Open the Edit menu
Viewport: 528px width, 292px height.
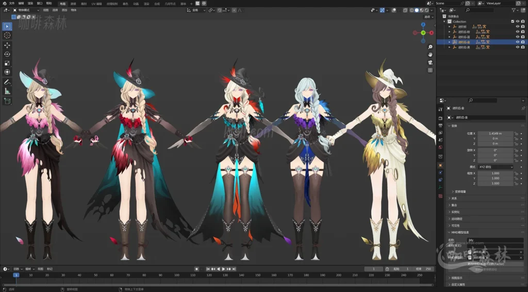click(21, 4)
